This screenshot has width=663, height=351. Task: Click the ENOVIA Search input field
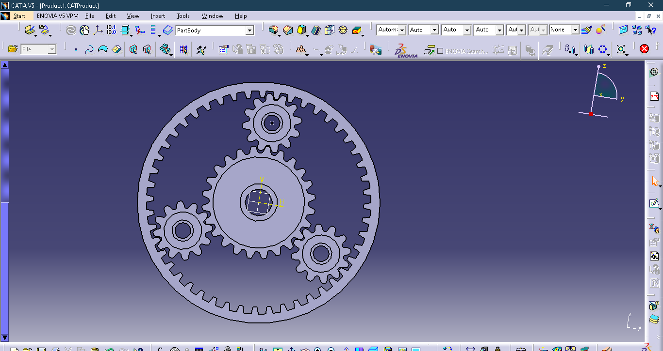click(466, 50)
